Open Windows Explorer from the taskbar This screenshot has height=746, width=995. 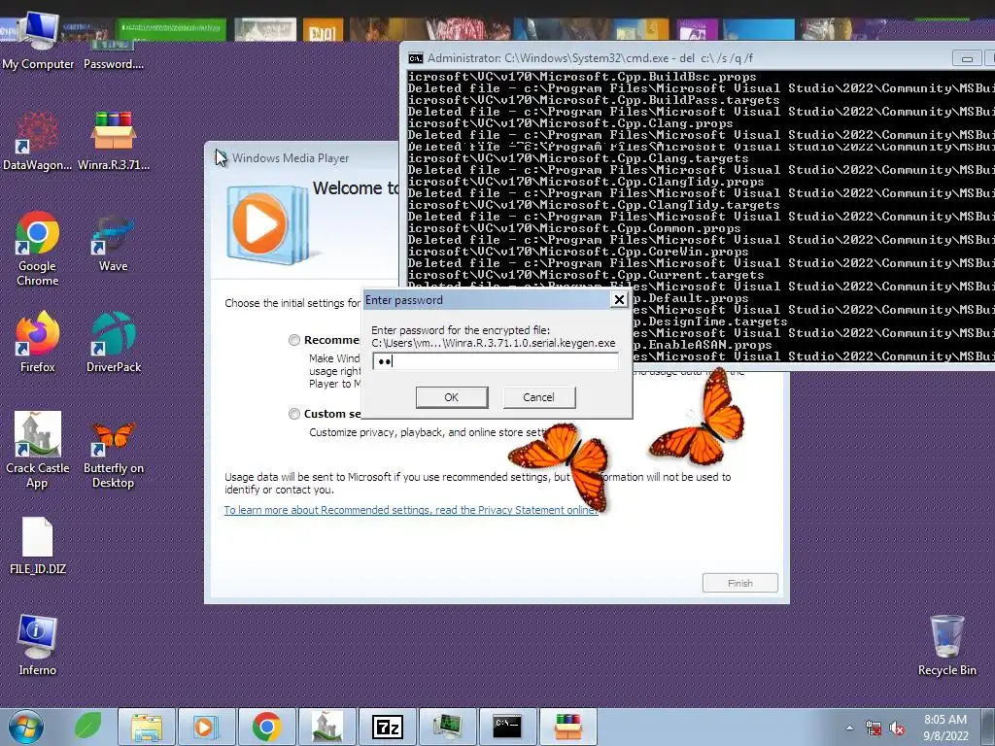tap(147, 727)
